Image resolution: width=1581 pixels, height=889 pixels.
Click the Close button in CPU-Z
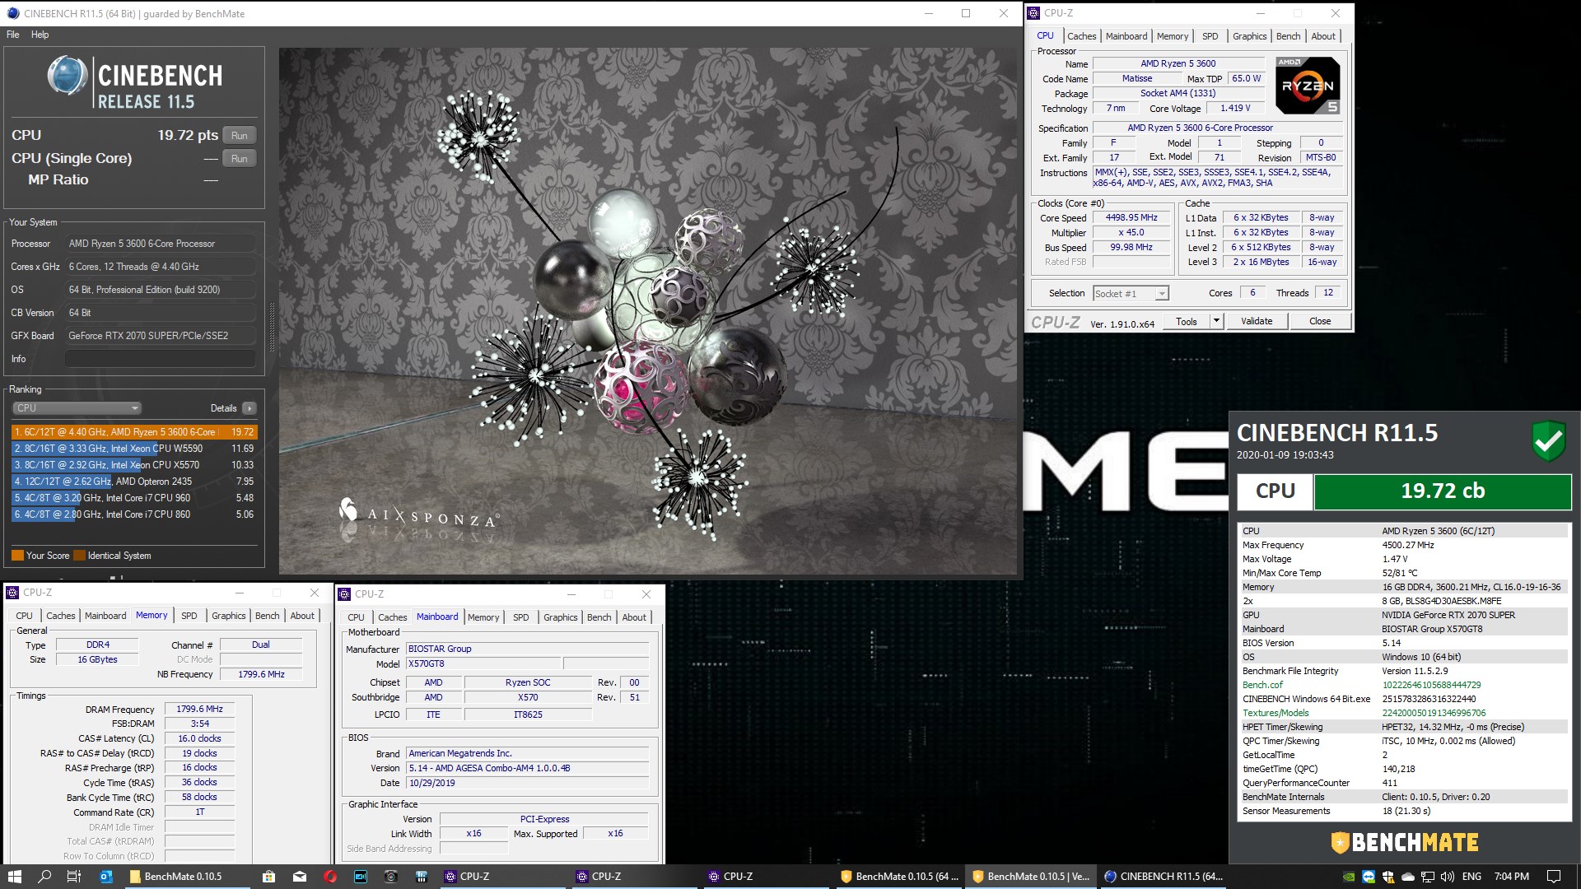tap(1320, 322)
